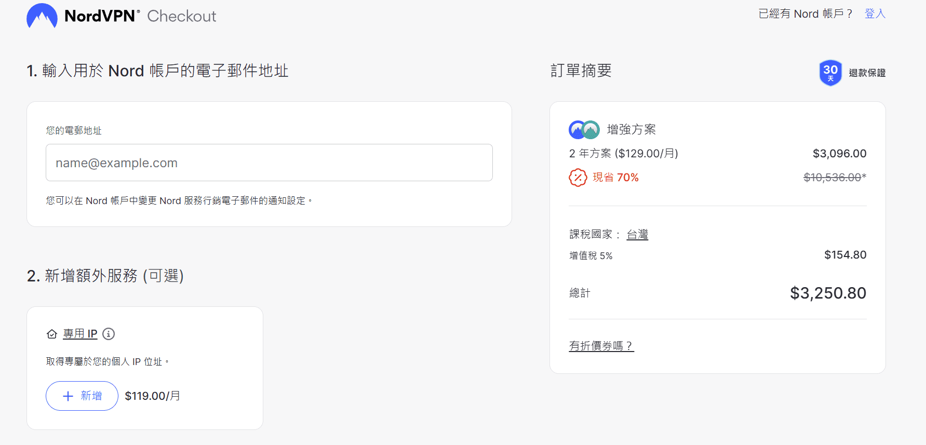Click the 現省 70% savings label
The image size is (926, 445).
(x=615, y=178)
